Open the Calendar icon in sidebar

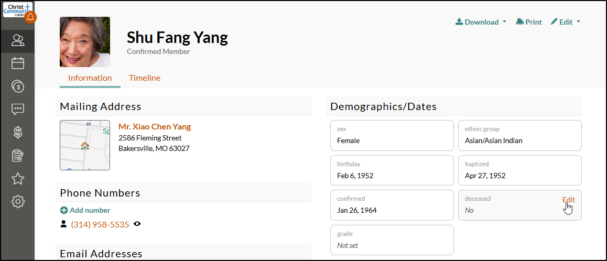(18, 63)
